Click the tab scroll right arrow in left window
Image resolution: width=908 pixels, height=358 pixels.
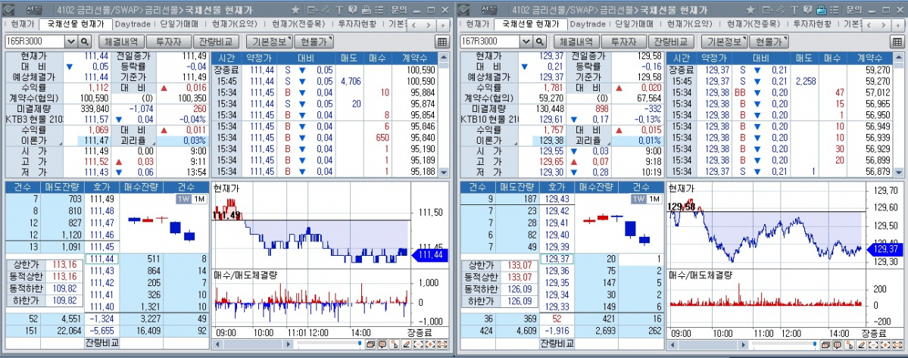point(429,26)
